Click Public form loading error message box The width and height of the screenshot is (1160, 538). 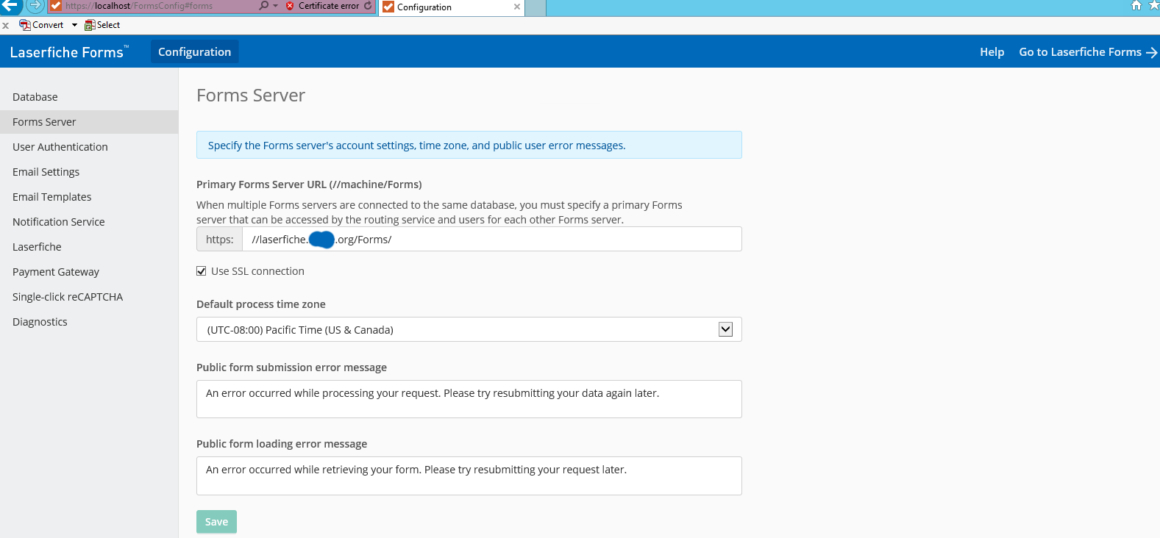coord(469,476)
